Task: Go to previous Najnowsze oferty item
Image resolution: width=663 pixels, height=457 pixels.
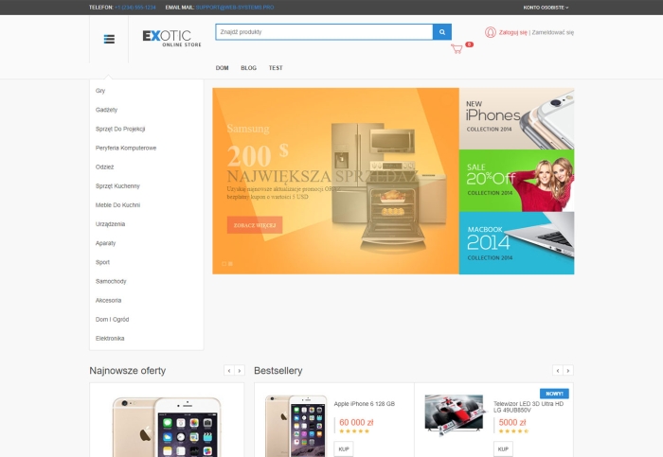Action: [x=228, y=371]
